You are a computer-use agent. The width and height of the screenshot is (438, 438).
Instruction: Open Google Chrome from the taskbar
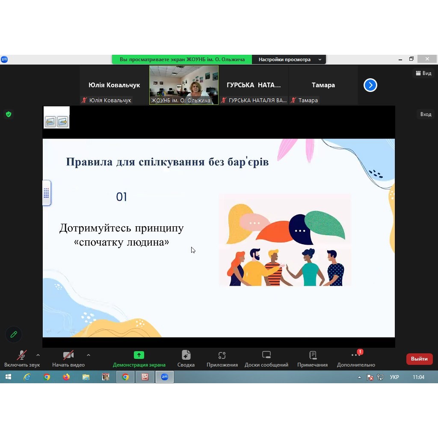47,377
